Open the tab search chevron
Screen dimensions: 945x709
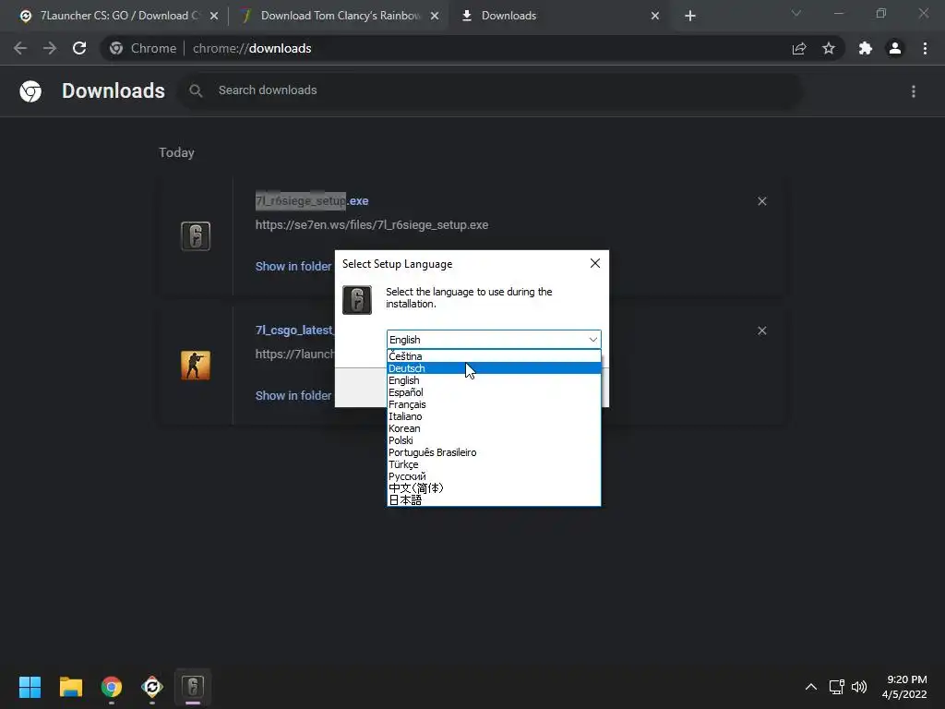[x=796, y=13]
